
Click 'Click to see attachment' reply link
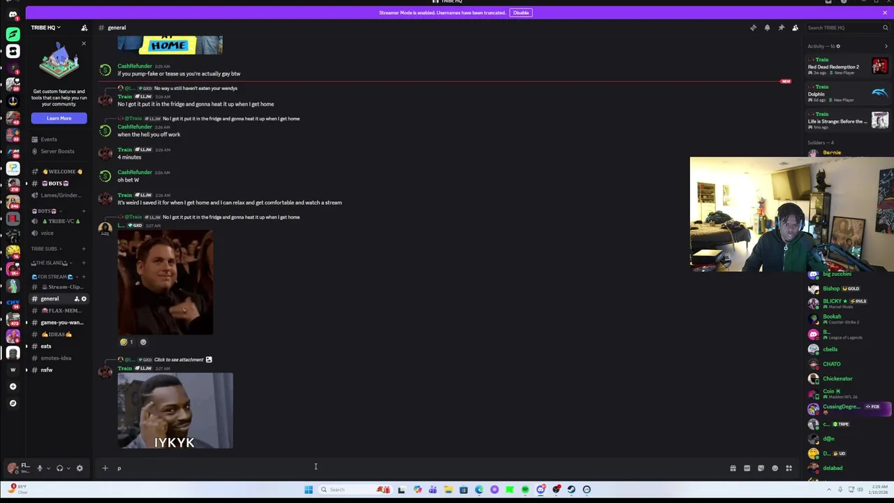coord(179,360)
